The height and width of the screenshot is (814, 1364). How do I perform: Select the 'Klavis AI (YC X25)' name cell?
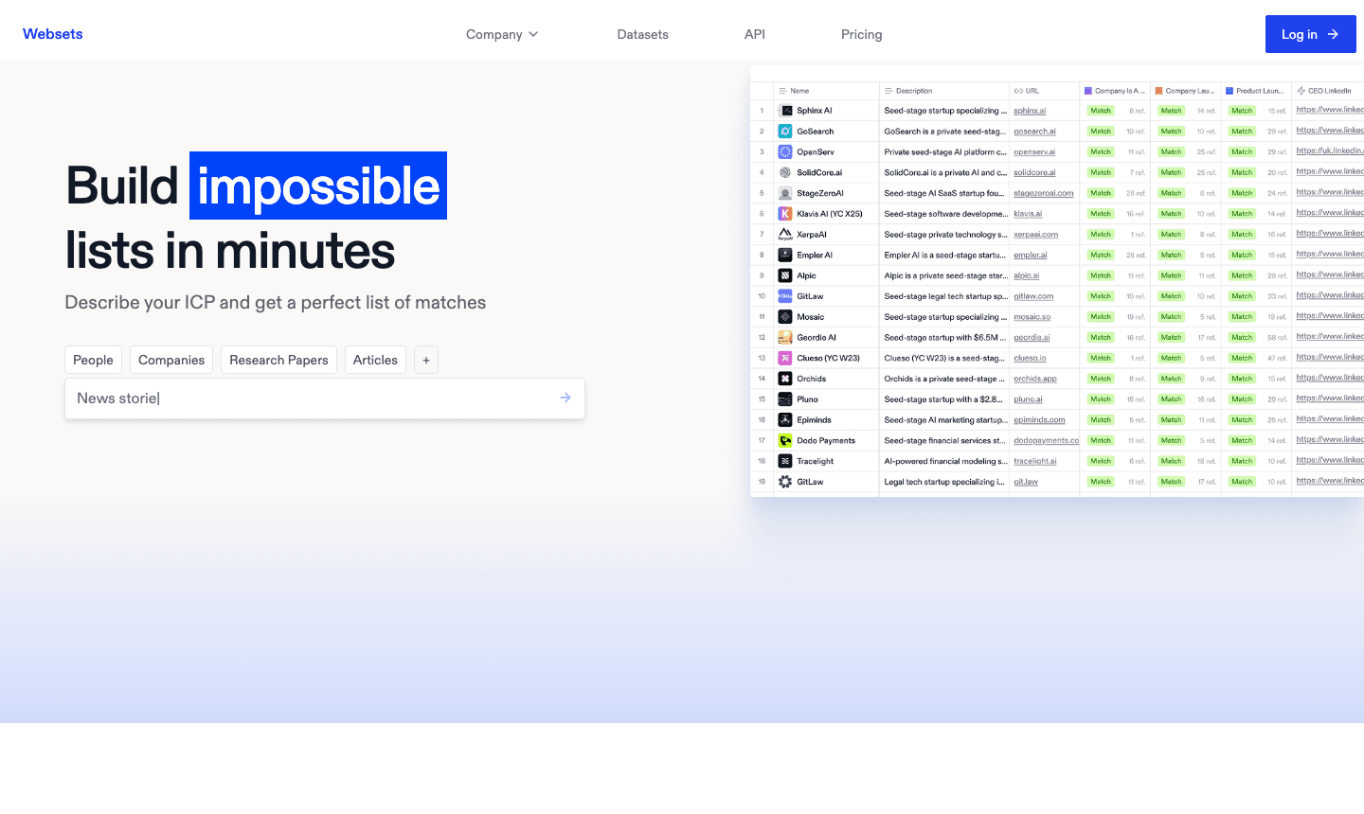[x=826, y=214]
